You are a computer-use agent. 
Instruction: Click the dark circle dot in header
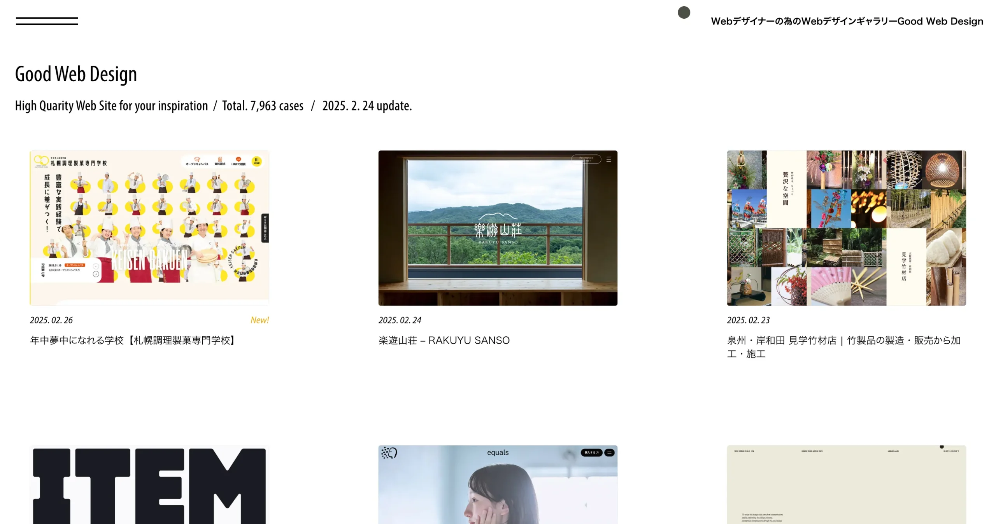click(684, 12)
